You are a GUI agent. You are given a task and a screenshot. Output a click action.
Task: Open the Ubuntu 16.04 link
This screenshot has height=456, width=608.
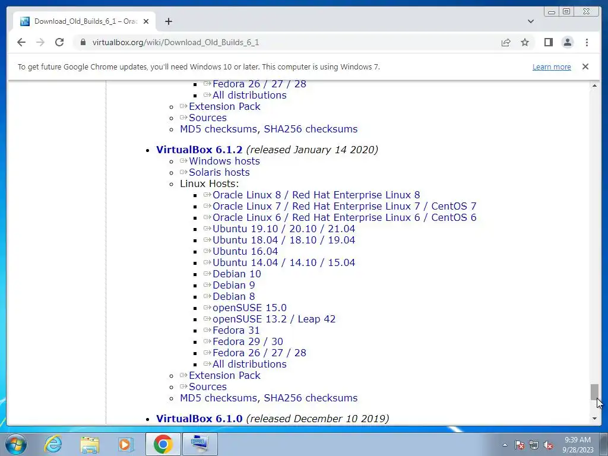245,251
